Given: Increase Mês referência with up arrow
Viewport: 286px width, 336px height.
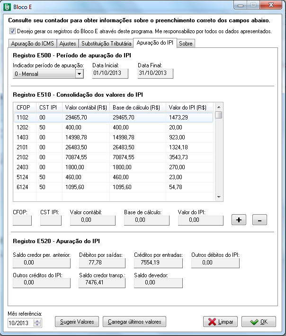Looking at the screenshot, I should coord(38,320).
